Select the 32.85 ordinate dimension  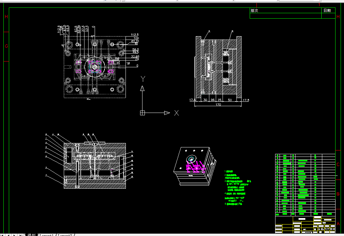coord(135,56)
